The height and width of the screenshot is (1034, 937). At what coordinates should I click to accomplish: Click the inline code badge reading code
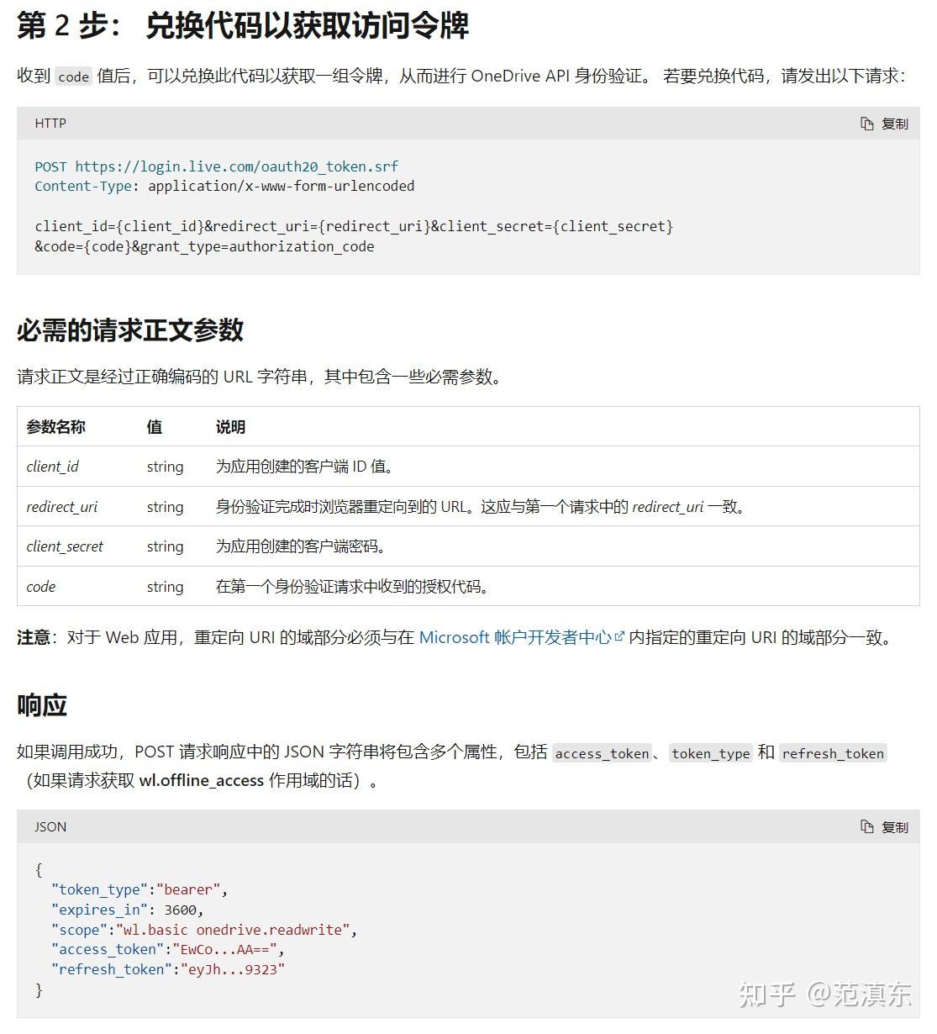coord(72,76)
